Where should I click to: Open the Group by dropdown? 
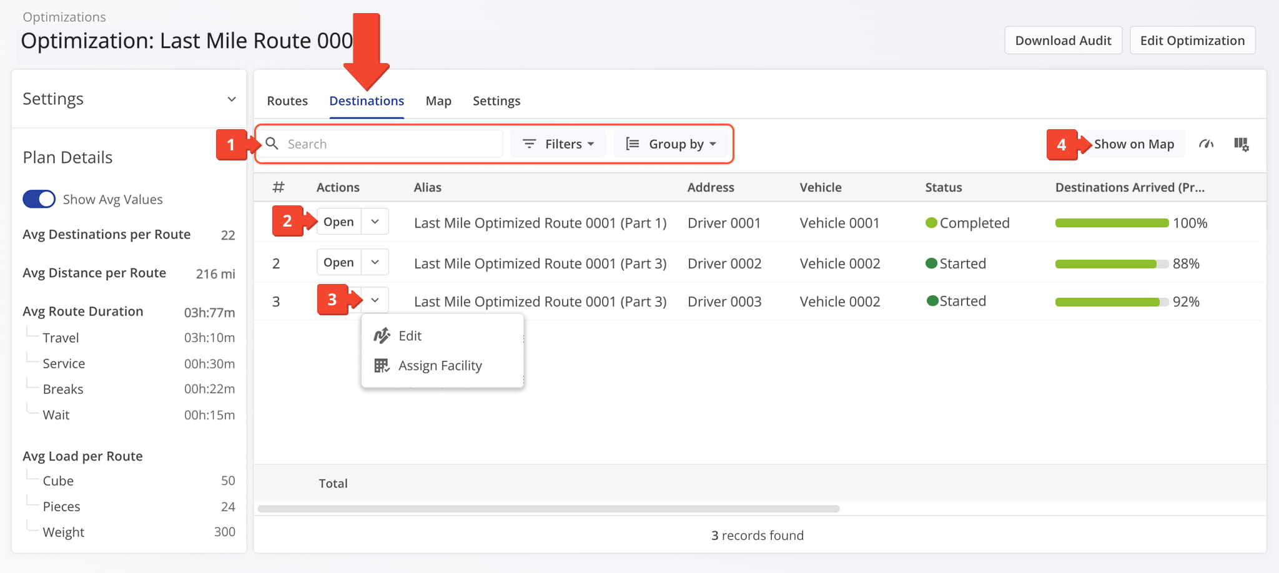coord(671,144)
